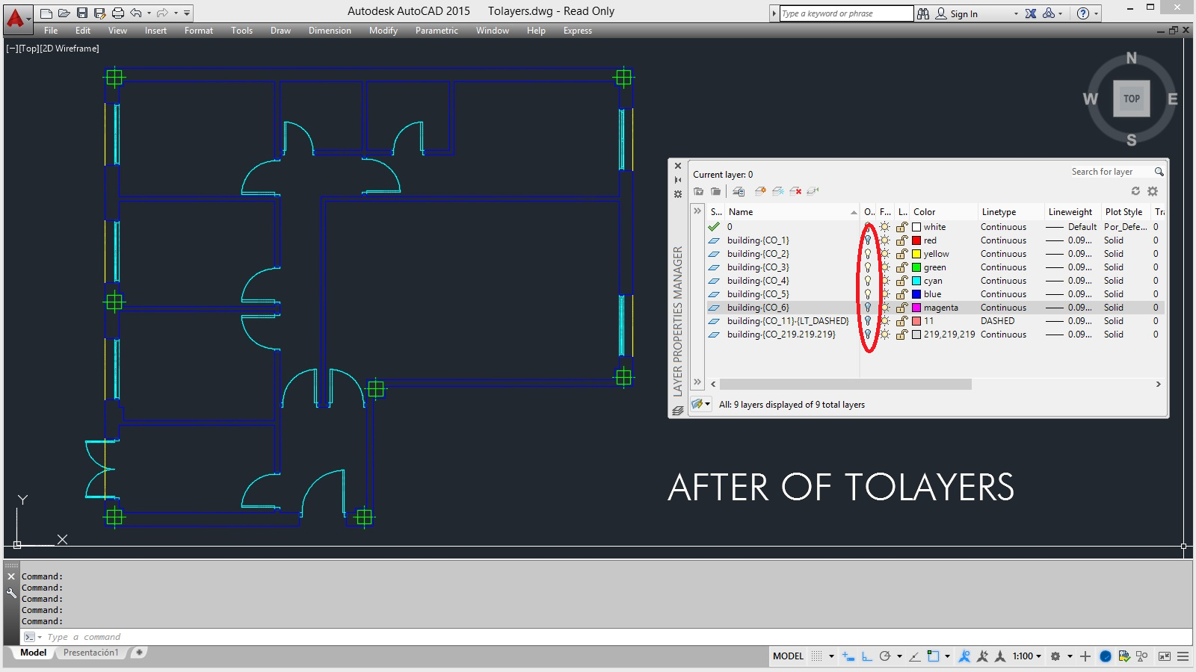This screenshot has height=672, width=1196.
Task: Click the Lineweight column header
Action: 1071,212
